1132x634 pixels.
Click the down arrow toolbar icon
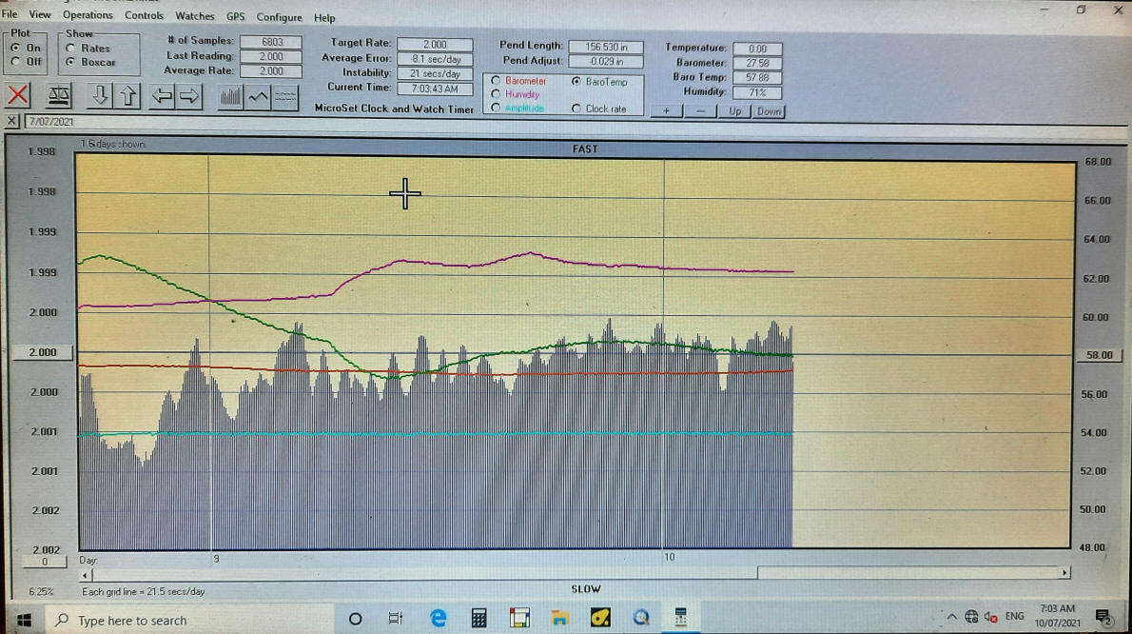coord(100,95)
